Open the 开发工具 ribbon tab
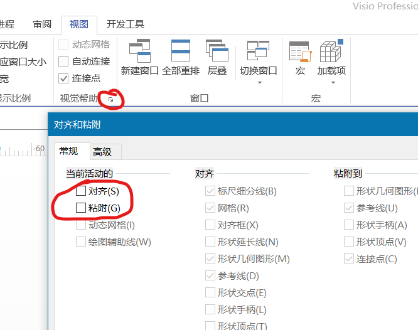 click(x=126, y=24)
